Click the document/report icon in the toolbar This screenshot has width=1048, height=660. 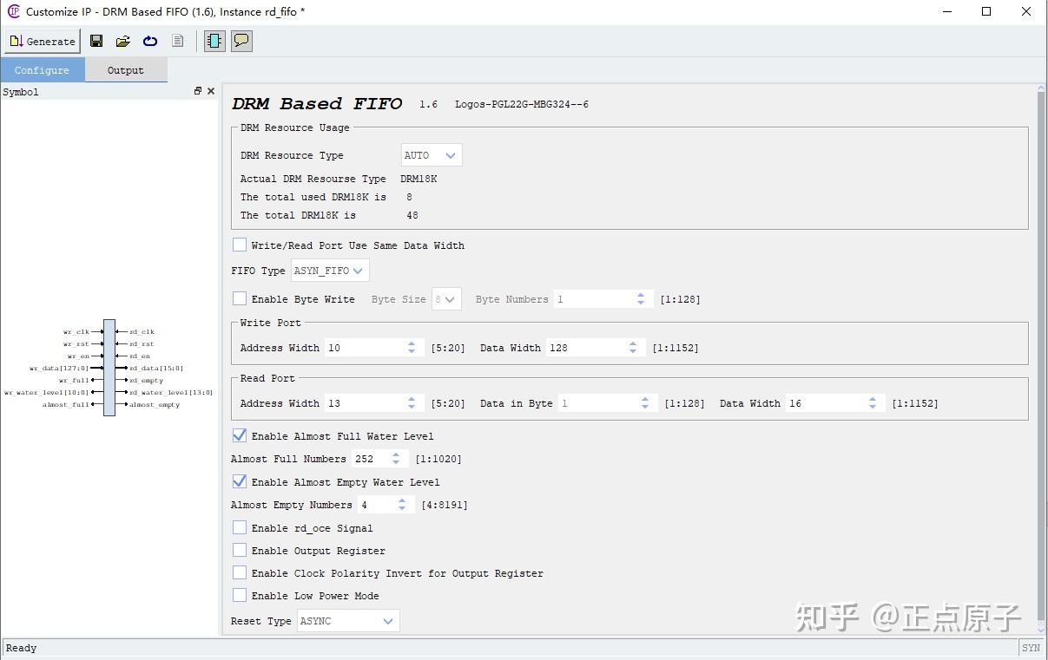(177, 41)
